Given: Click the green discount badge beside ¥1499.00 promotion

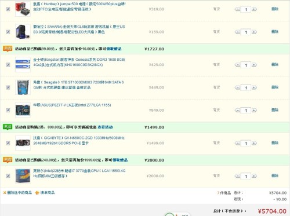Looking at the screenshot, I should click(x=8, y=127).
